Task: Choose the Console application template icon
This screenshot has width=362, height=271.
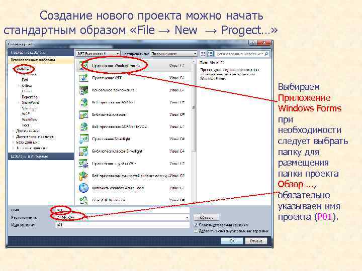Action: coord(83,90)
